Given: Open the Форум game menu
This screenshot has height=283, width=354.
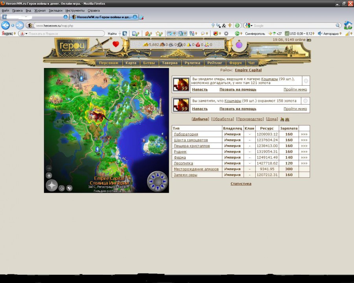Looking at the screenshot, I should pyautogui.click(x=236, y=63).
